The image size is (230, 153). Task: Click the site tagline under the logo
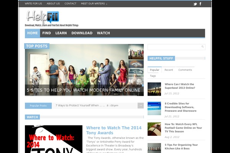coord(52,25)
